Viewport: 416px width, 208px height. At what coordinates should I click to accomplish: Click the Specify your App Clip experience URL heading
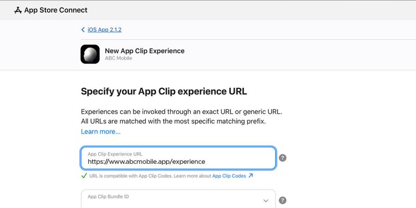164,92
